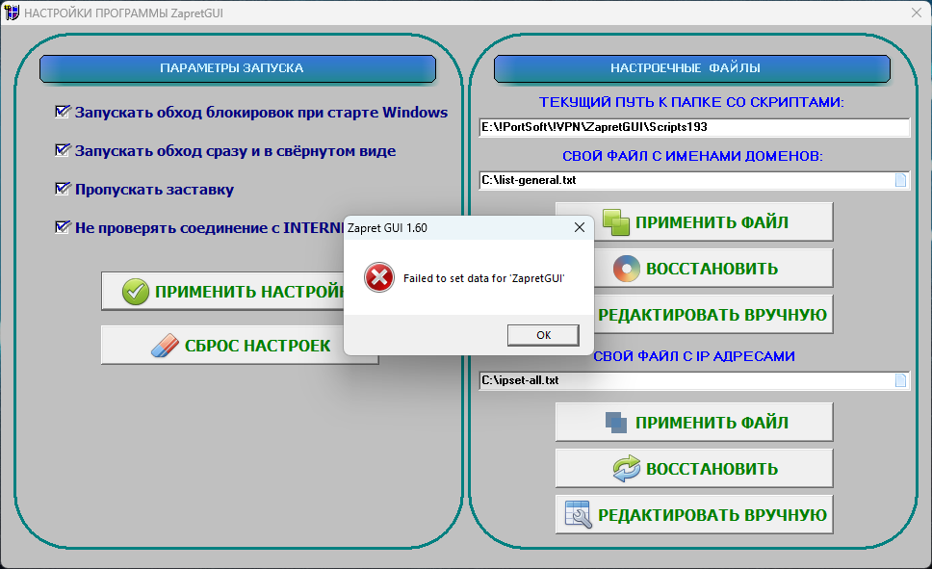Disable the skip INTERNET connection check option
Screen dimensions: 932x569
[x=64, y=228]
